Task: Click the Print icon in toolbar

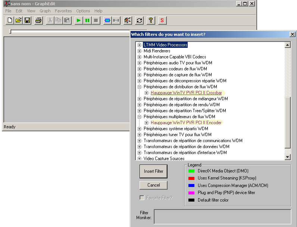Action: 38,20
